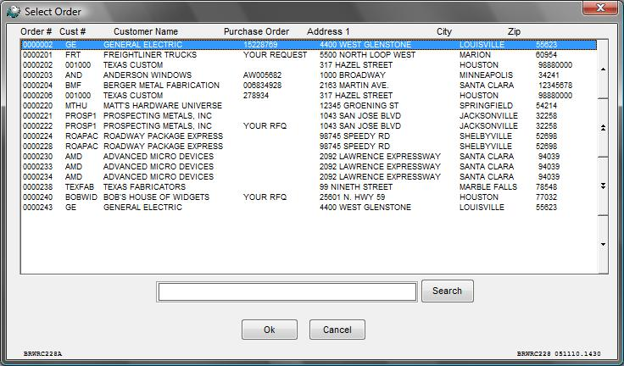Click purchase order 006834928
This screenshot has width=624, height=366.
(x=262, y=85)
